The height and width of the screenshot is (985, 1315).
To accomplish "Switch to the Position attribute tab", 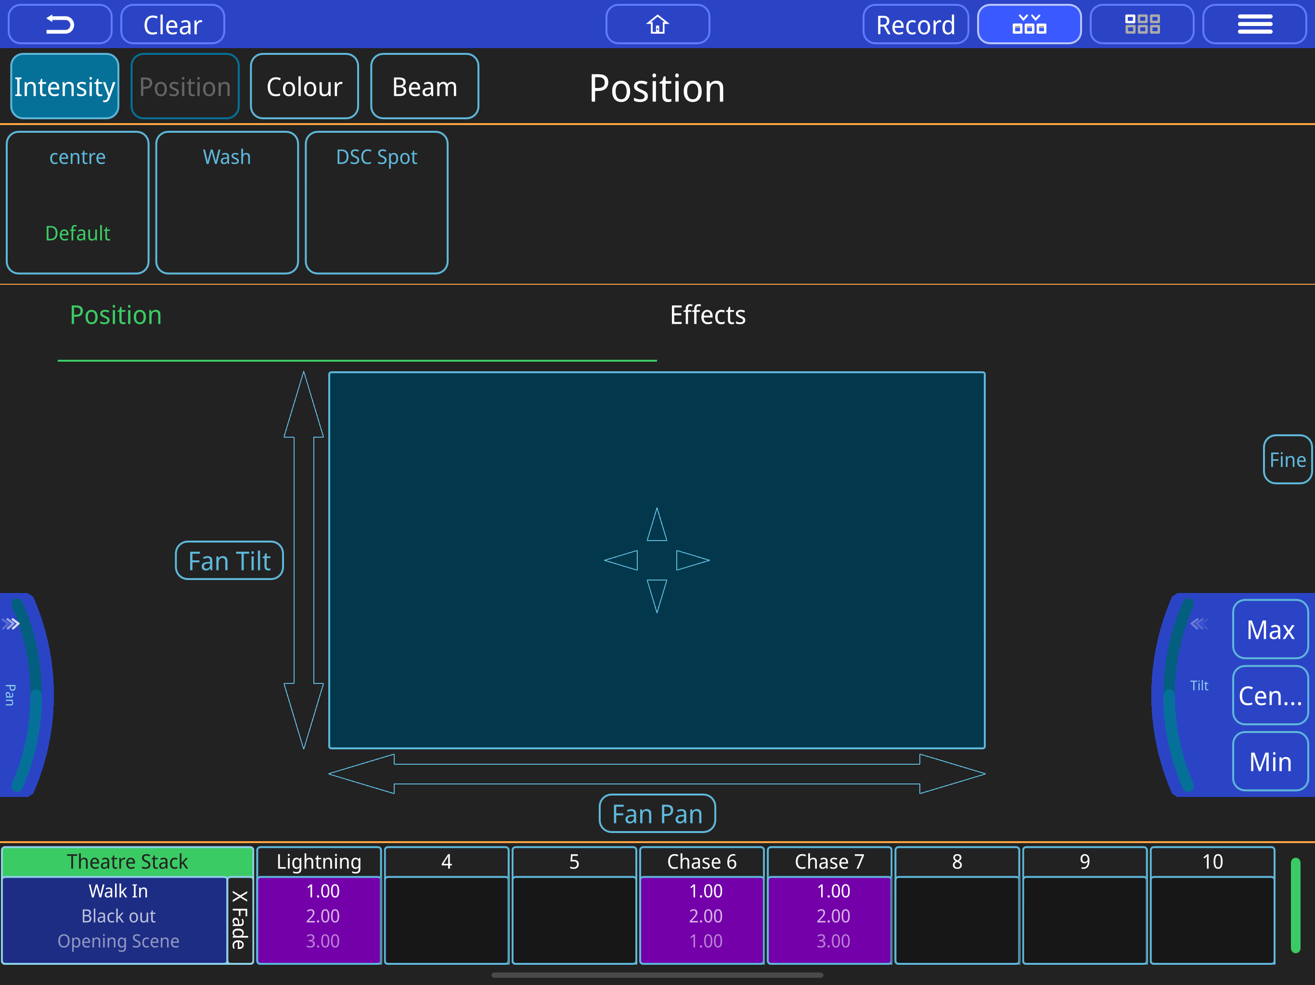I will coord(185,87).
